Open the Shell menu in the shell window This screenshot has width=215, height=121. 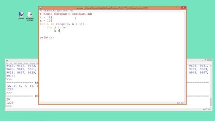[x=15, y=63]
